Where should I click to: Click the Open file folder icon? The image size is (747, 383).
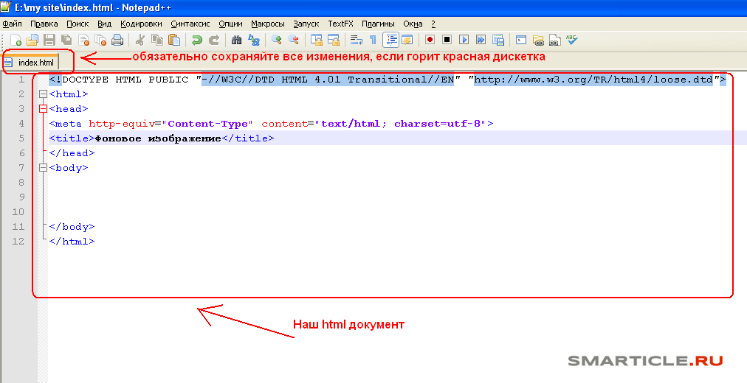(32, 40)
